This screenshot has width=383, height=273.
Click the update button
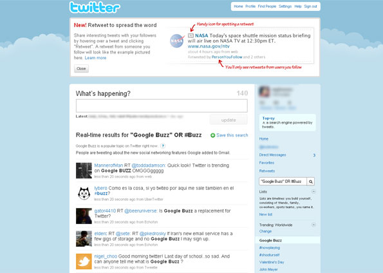click(229, 120)
